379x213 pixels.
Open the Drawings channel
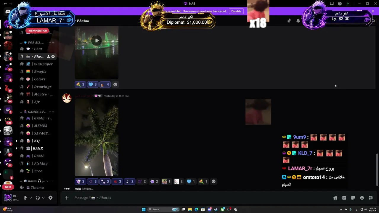(37, 87)
